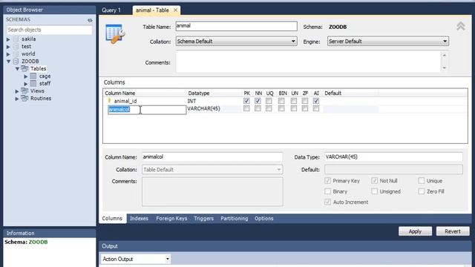Collapse the Tables node

point(17,69)
